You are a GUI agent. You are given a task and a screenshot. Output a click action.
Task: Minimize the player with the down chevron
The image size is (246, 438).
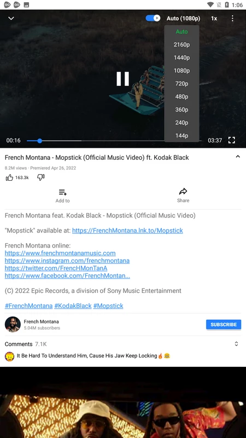click(11, 19)
